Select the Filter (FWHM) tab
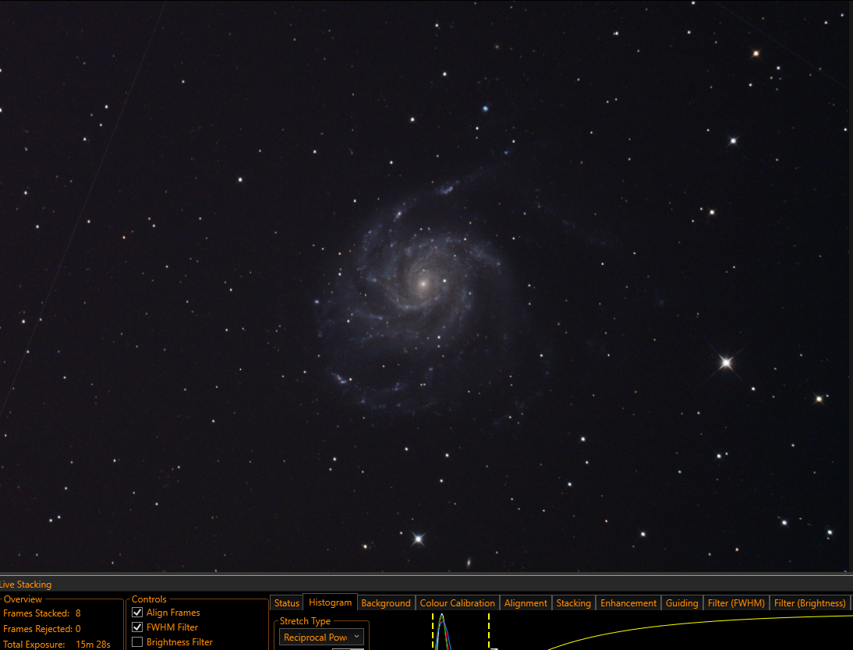Image resolution: width=853 pixels, height=650 pixels. [736, 602]
